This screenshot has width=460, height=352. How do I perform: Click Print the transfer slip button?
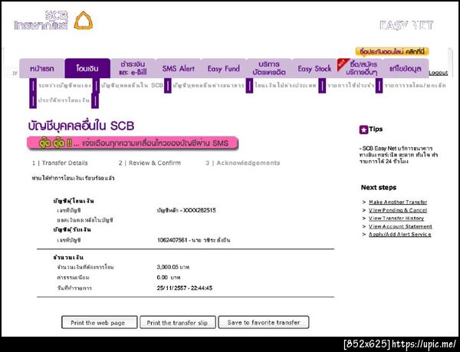tap(178, 322)
